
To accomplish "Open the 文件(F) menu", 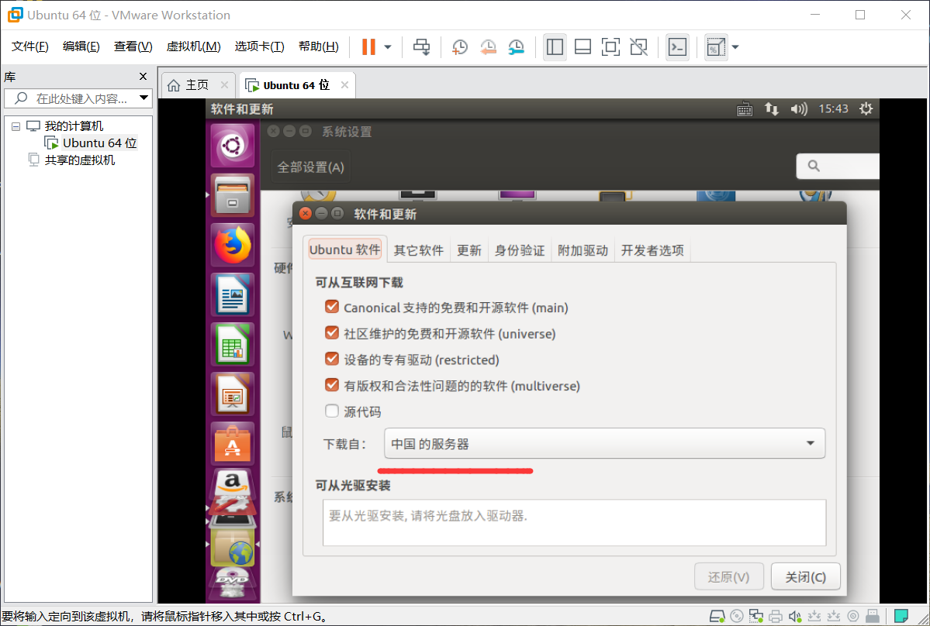I will [29, 46].
